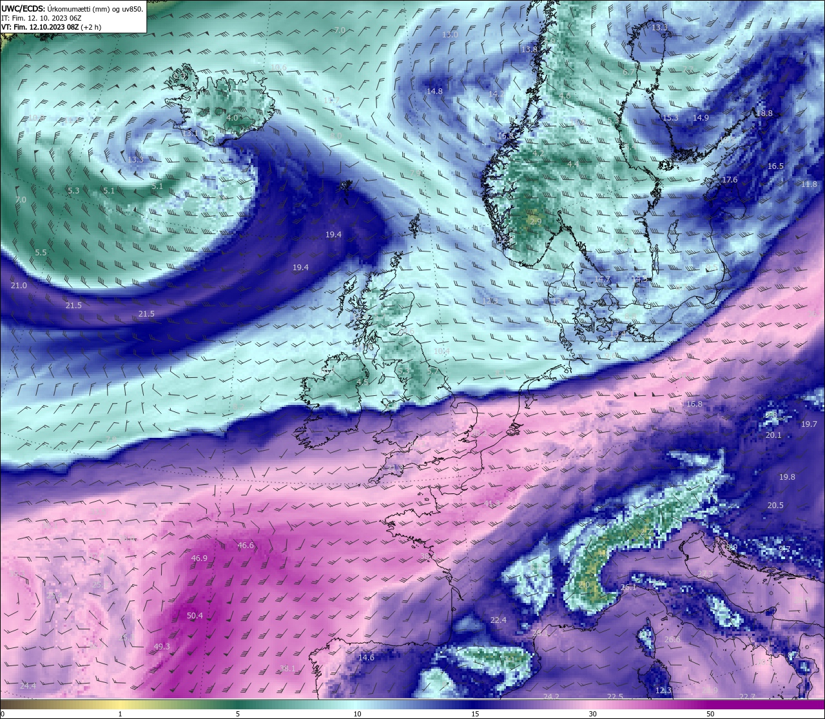Click the 10.6 value northeast of Iceland
The height and width of the screenshot is (719, 825).
[x=278, y=68]
